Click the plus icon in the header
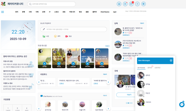 click(x=137, y=4)
